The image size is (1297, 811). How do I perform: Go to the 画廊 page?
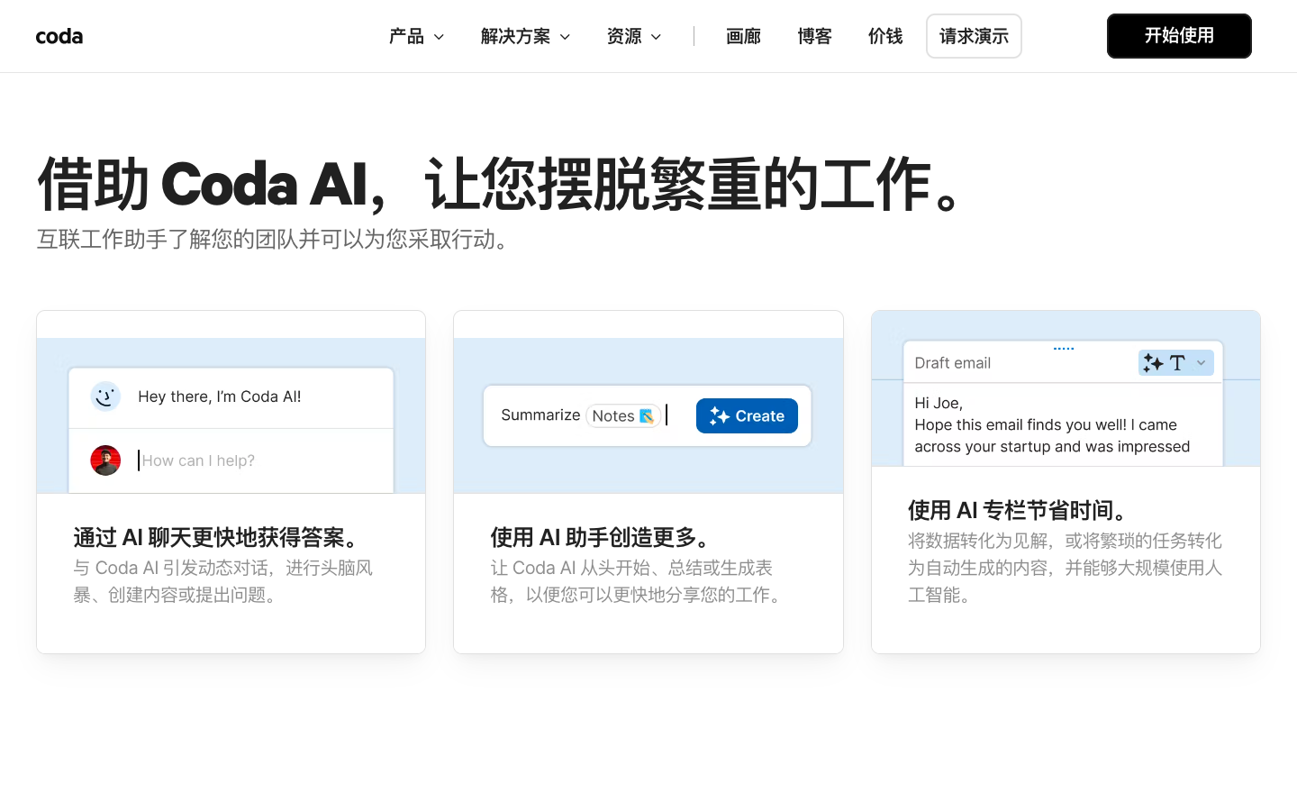coord(743,36)
